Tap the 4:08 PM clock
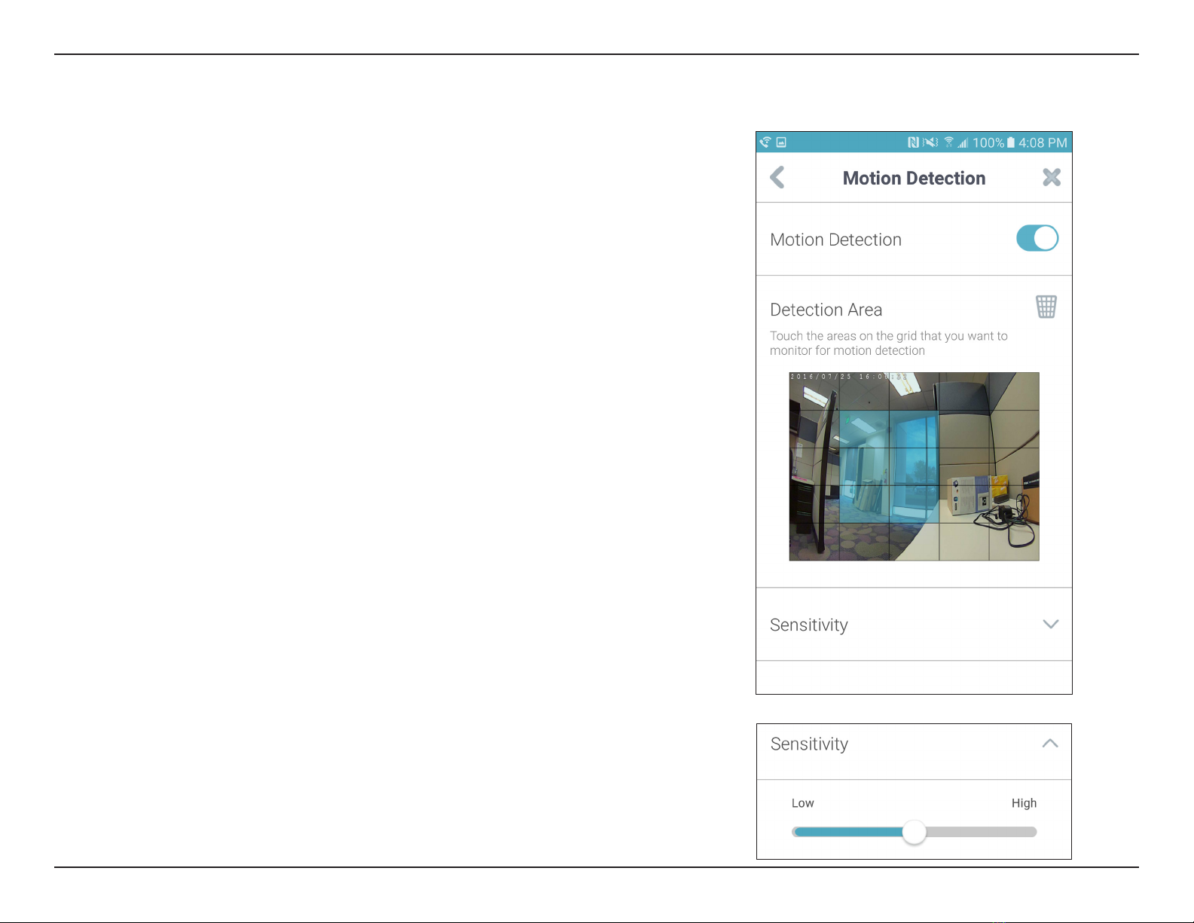1194x923 pixels. tap(1043, 142)
